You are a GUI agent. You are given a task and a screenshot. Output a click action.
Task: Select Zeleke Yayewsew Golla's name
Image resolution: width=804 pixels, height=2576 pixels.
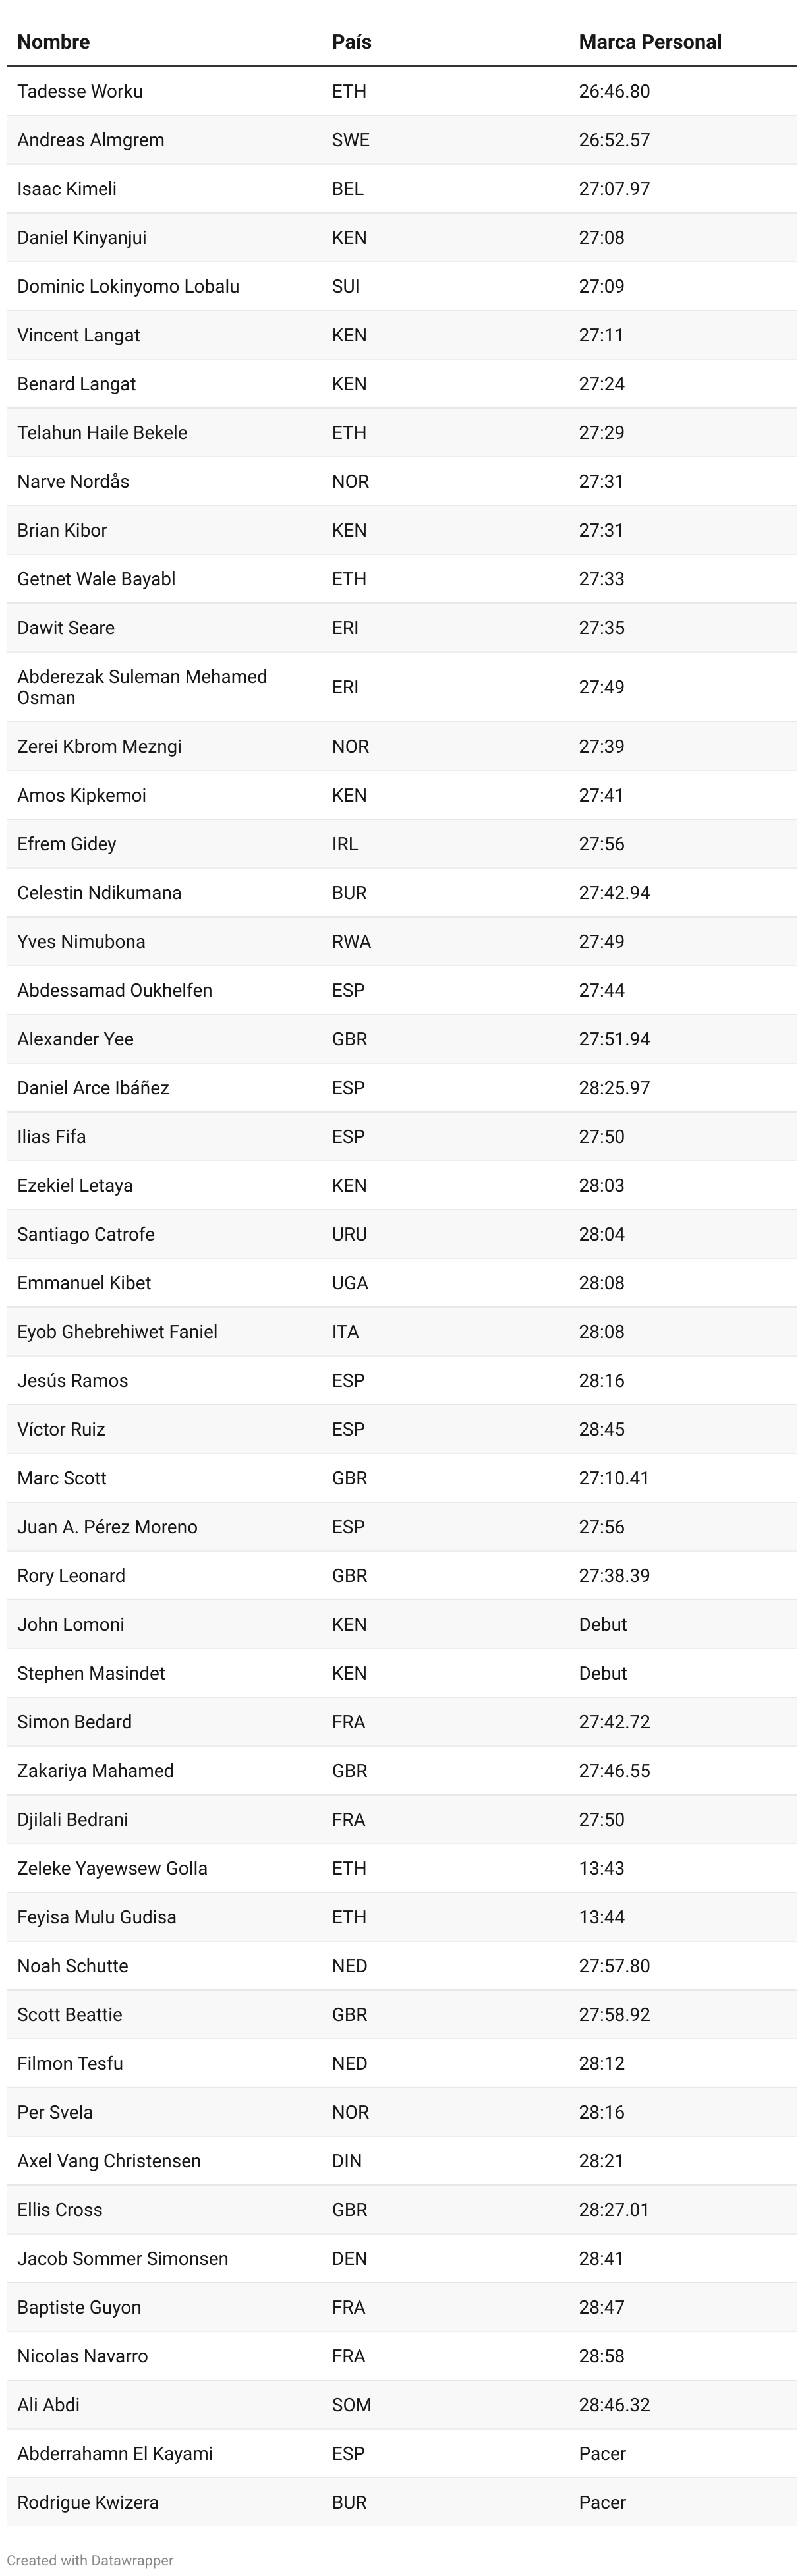112,1868
